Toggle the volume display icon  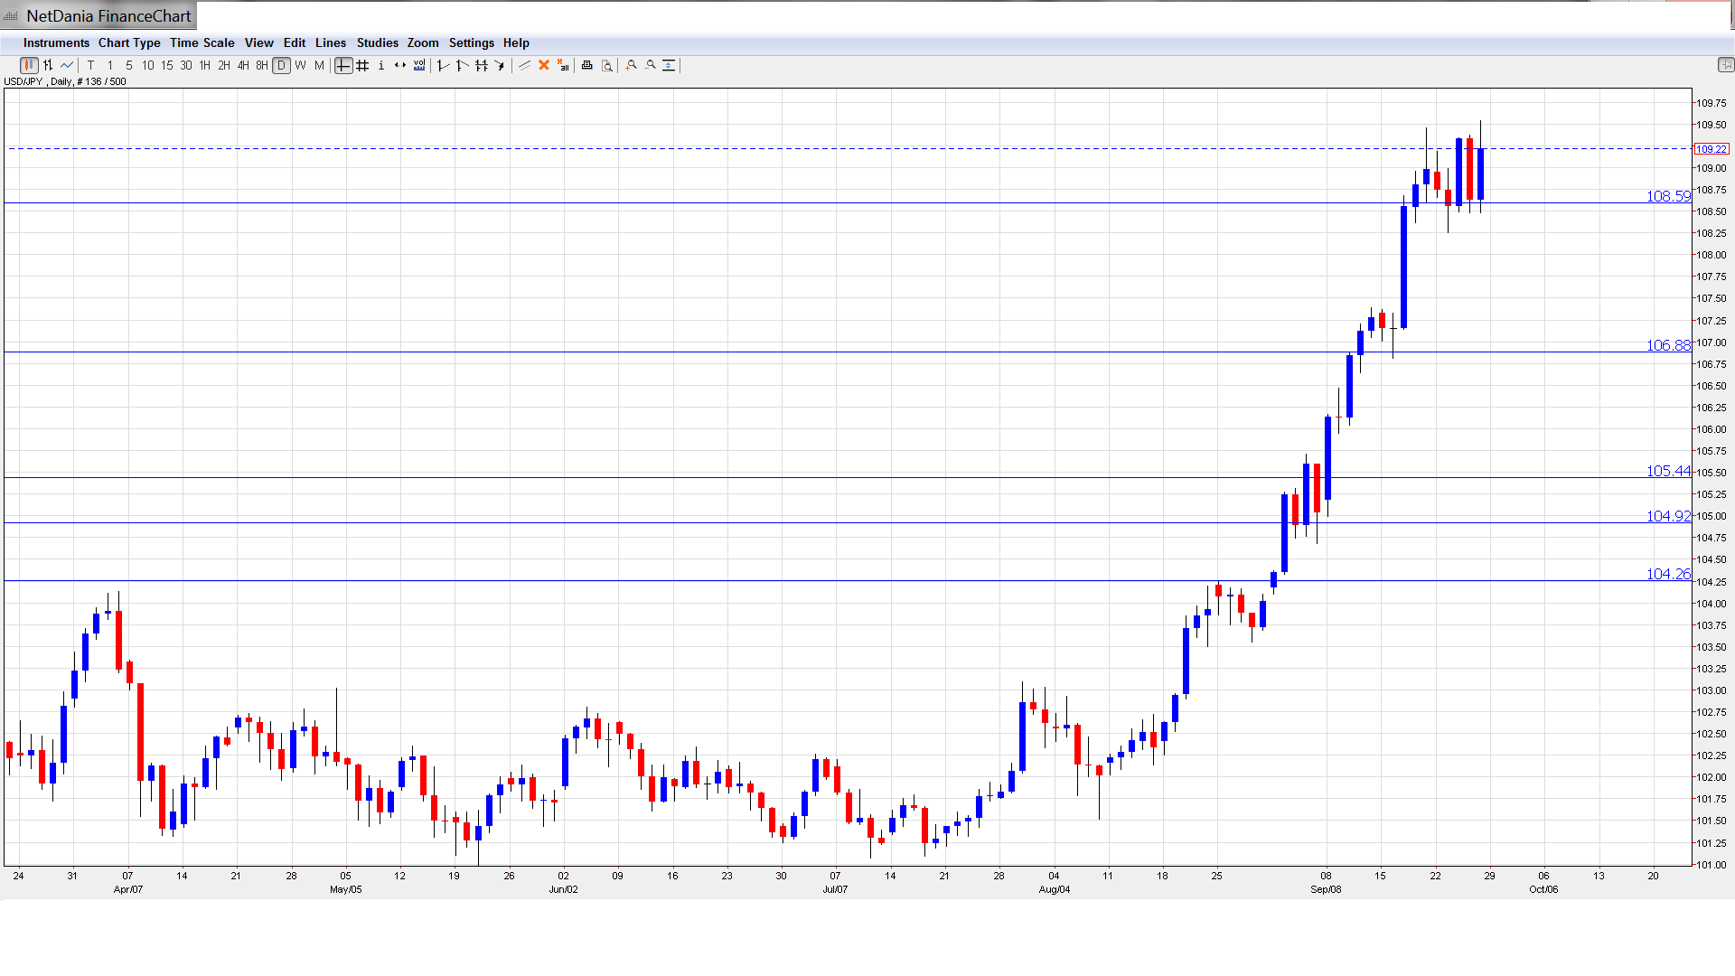point(419,65)
